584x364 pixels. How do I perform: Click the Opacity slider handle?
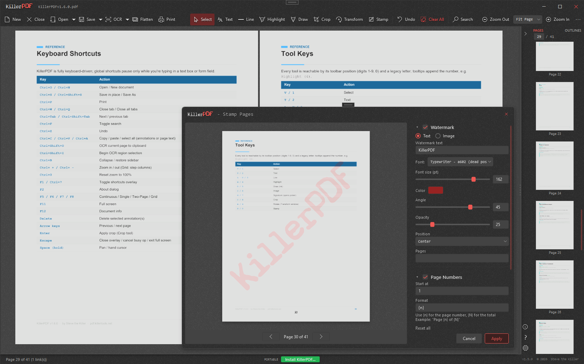[432, 225]
